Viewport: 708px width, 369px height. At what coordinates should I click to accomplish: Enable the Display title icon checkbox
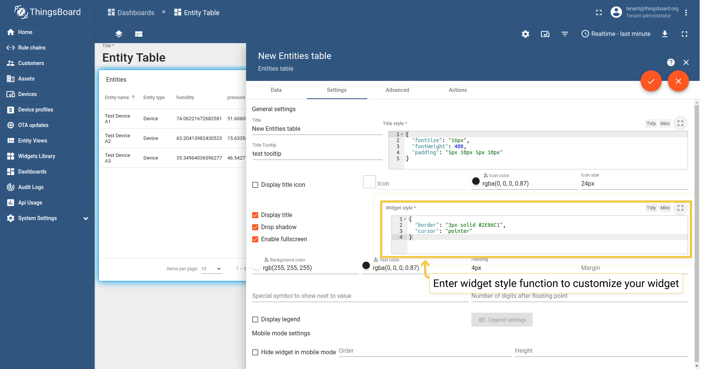tap(255, 185)
